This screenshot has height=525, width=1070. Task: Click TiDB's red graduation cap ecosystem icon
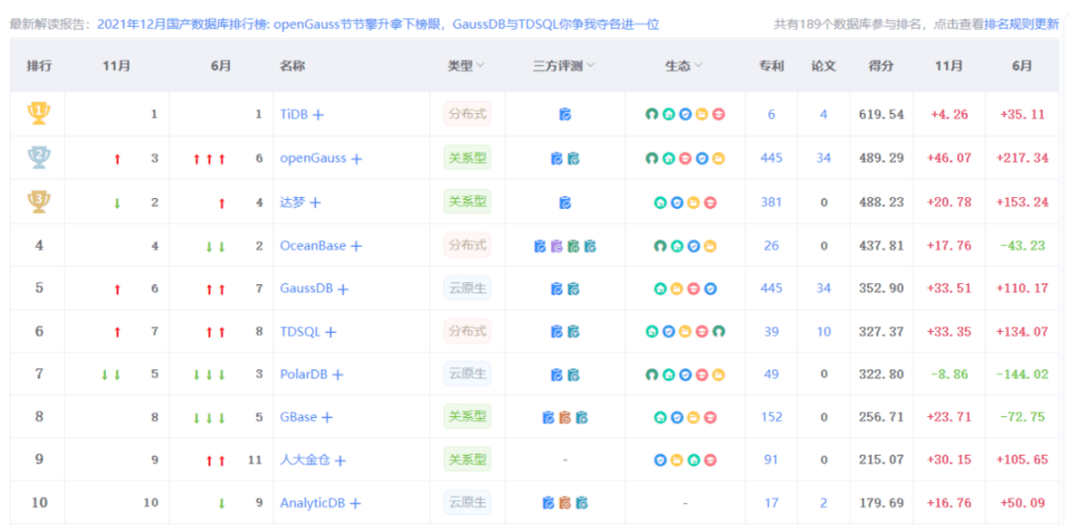click(718, 114)
